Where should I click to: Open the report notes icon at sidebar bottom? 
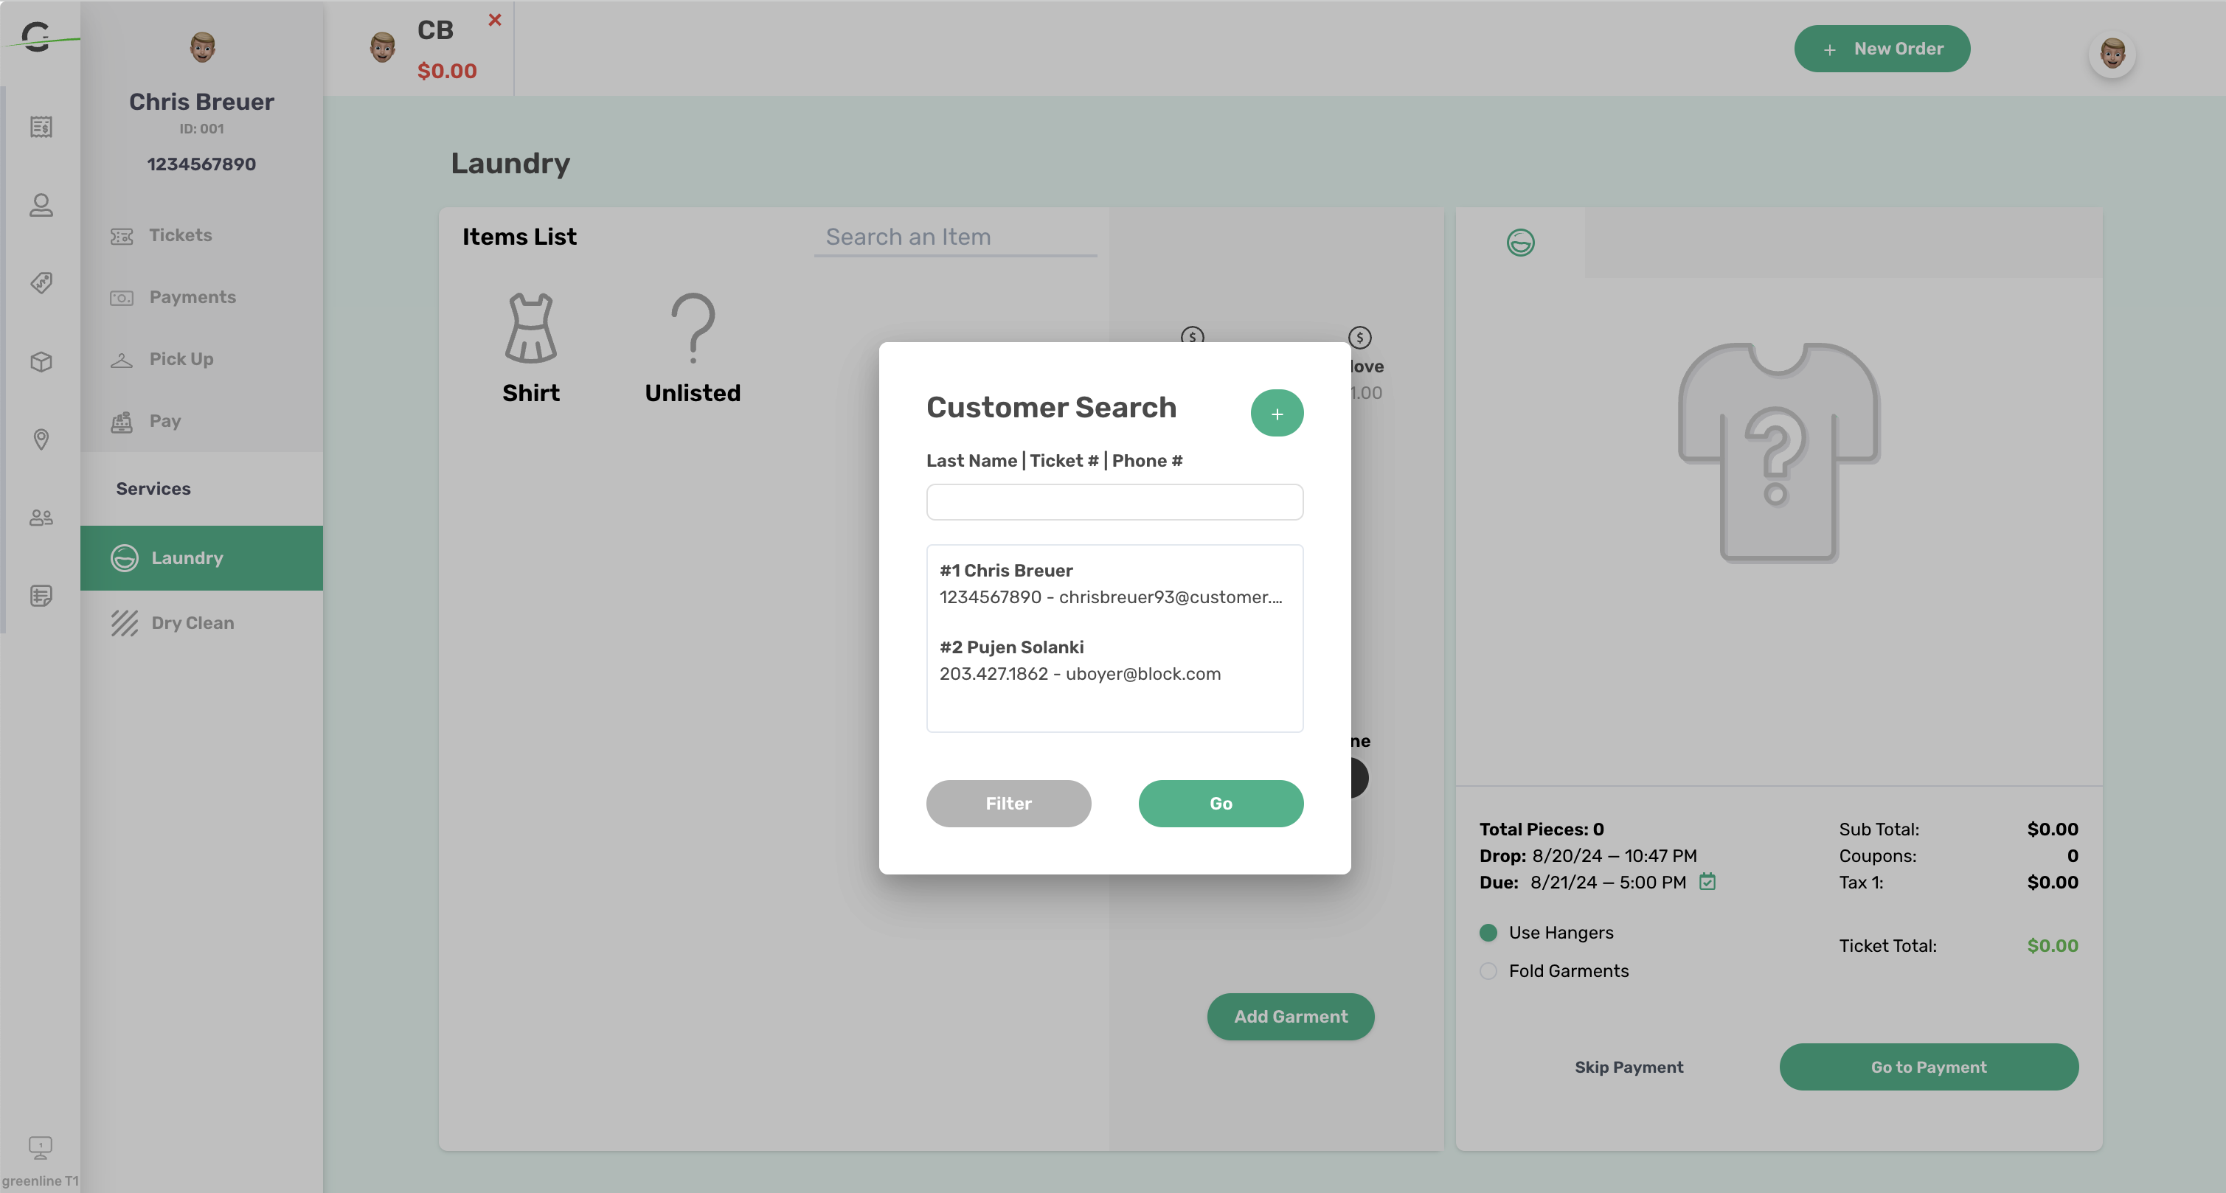point(41,595)
